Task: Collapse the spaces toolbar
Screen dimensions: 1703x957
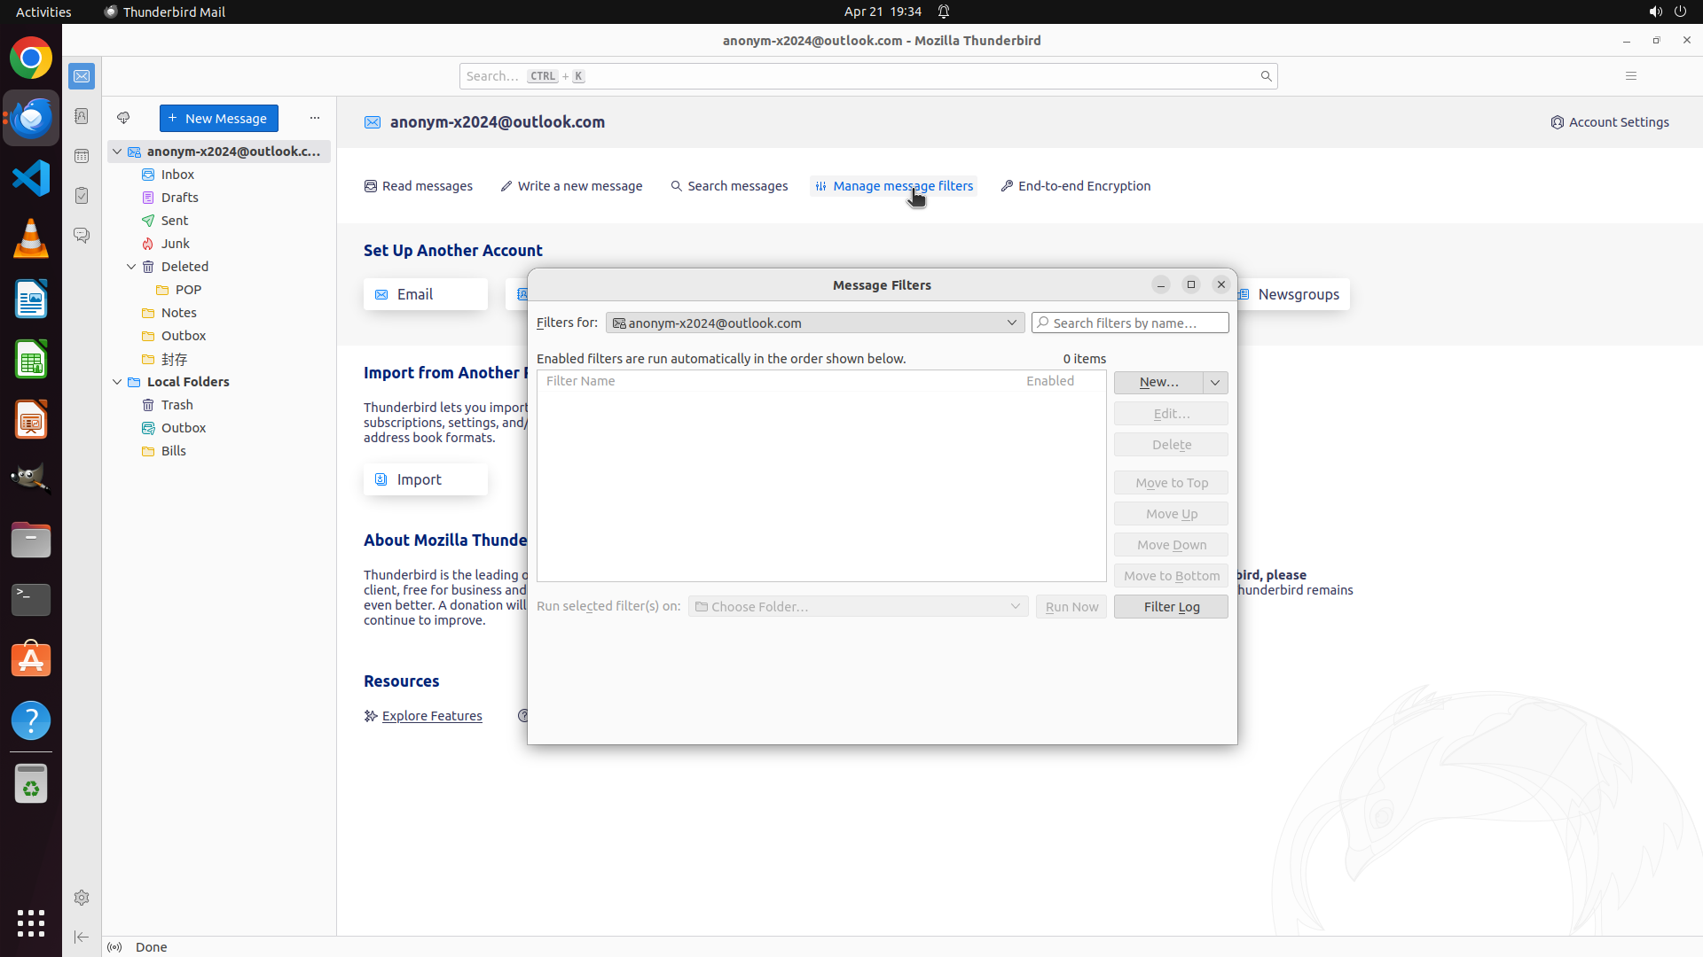Action: pyautogui.click(x=82, y=937)
